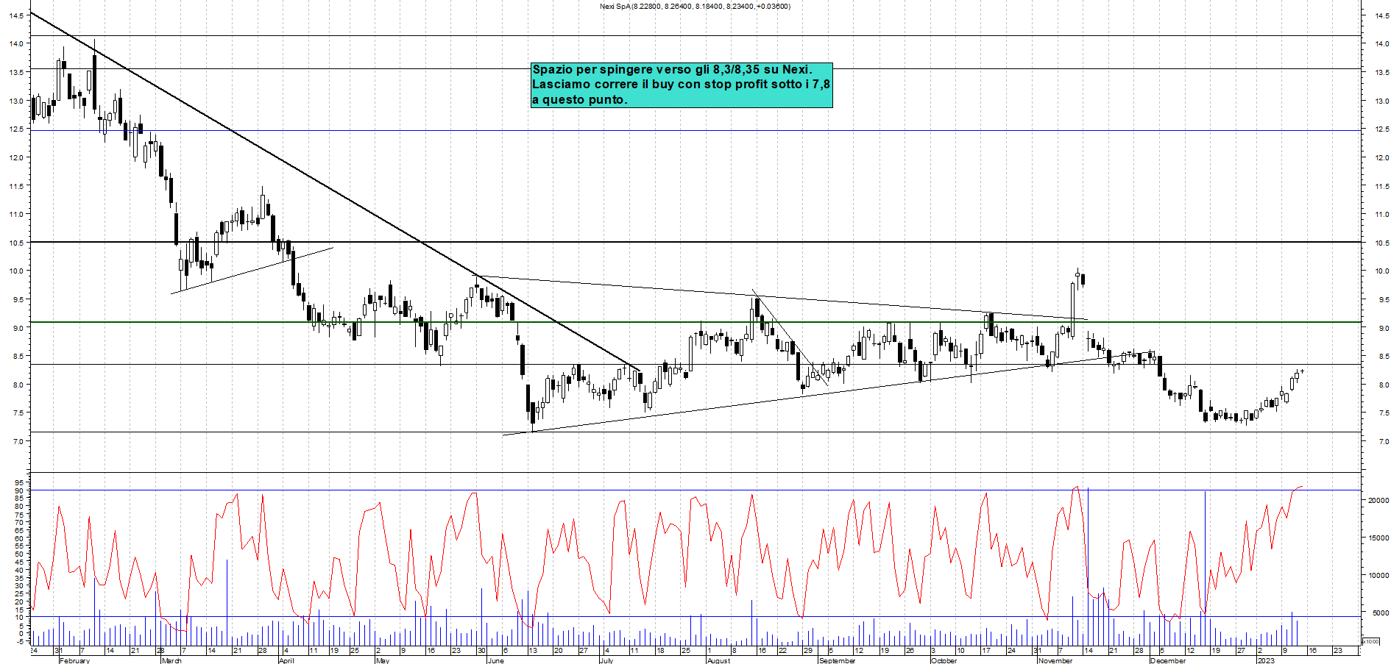Click the August month label
Screen dimensions: 1391x664
(718, 660)
